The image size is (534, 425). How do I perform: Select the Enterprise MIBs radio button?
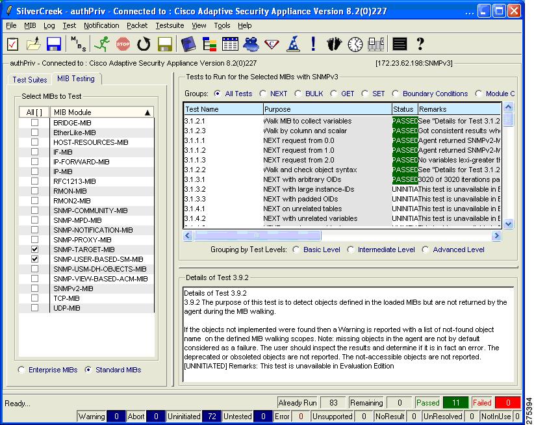[x=21, y=370]
